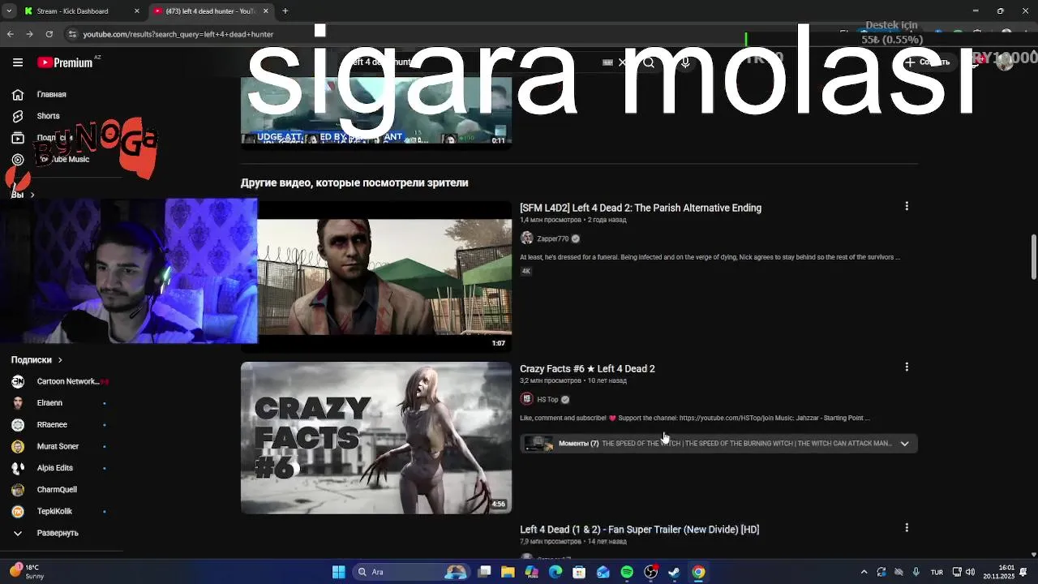This screenshot has width=1038, height=584.
Task: Close the left 4 dead hunter tab
Action: point(265,11)
